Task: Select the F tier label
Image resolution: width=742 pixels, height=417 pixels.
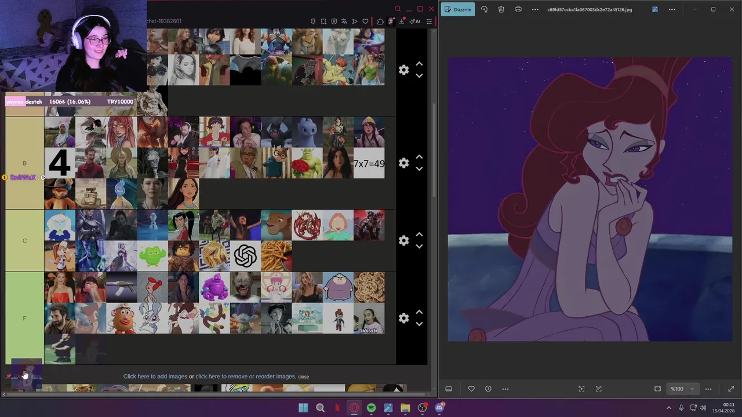Action: pos(24,318)
